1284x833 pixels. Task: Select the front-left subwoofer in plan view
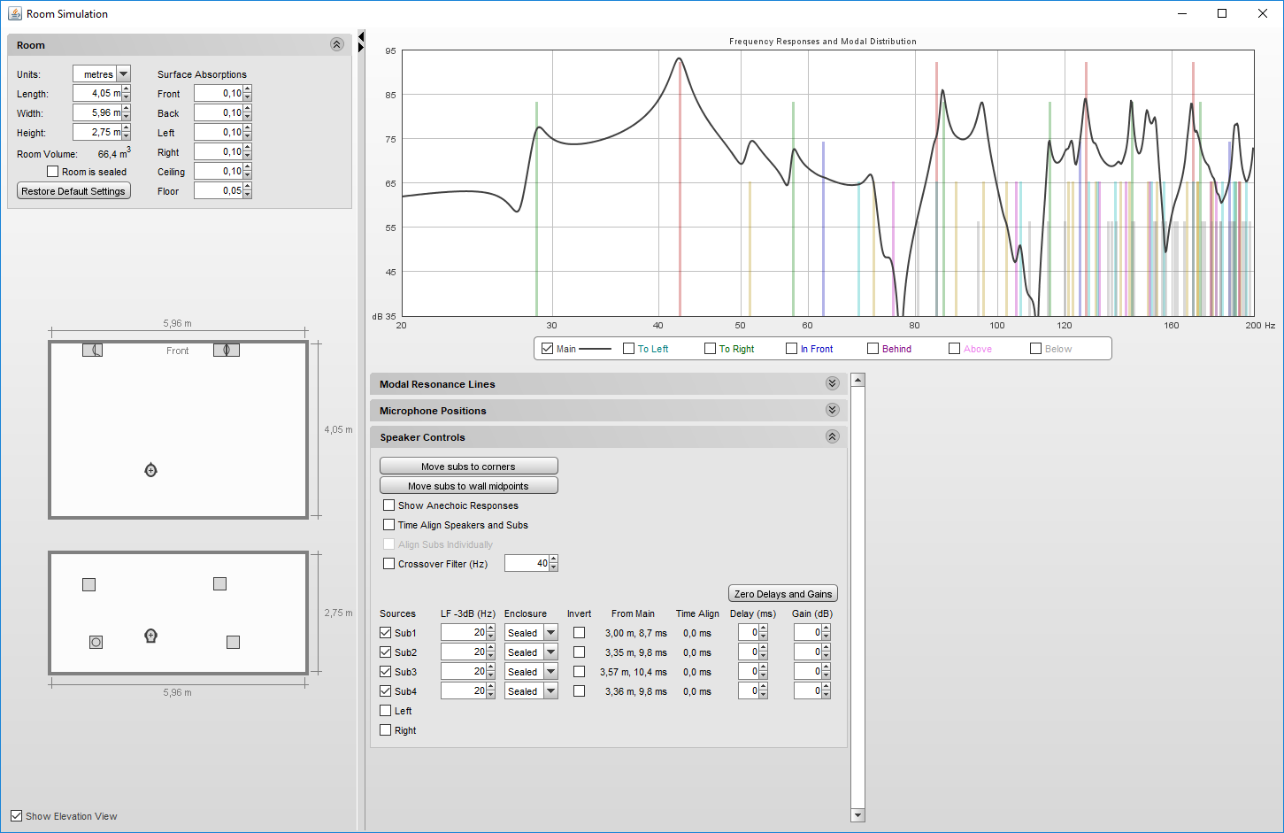click(92, 350)
